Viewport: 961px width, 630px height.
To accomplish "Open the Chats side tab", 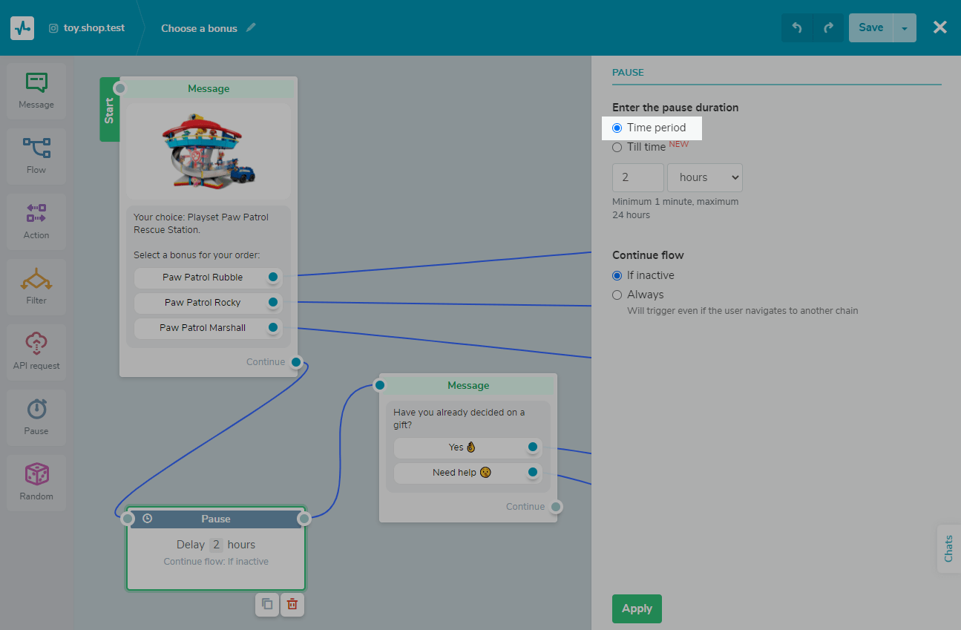I will (948, 548).
